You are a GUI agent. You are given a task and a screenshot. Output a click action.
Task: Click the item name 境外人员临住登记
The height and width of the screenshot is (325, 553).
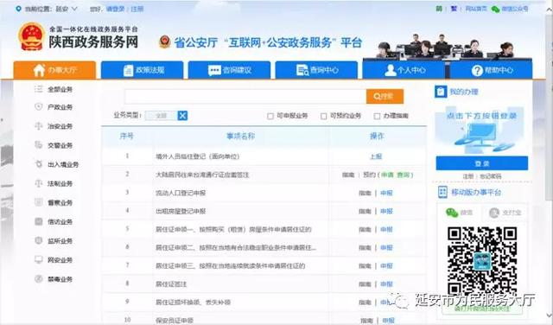[x=198, y=156]
